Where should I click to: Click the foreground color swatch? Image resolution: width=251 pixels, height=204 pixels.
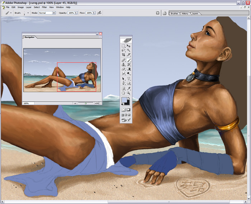[x=124, y=100]
